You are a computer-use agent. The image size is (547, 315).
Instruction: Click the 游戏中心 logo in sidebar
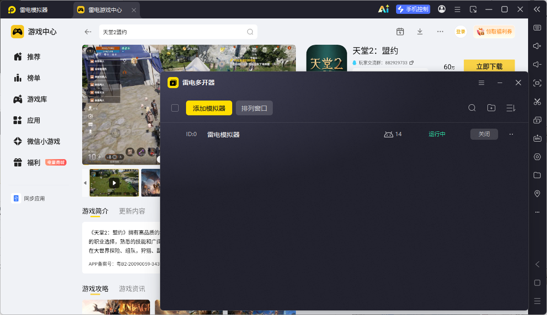point(34,32)
